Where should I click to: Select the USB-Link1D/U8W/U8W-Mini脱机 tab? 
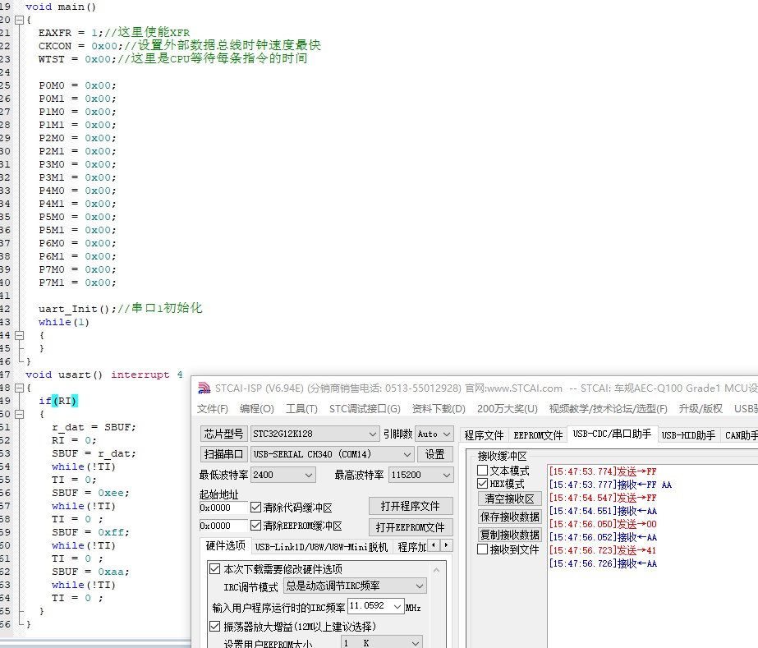[x=321, y=547]
